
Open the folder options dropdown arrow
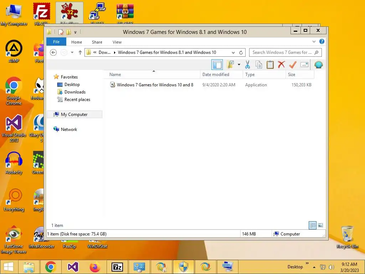click(239, 65)
